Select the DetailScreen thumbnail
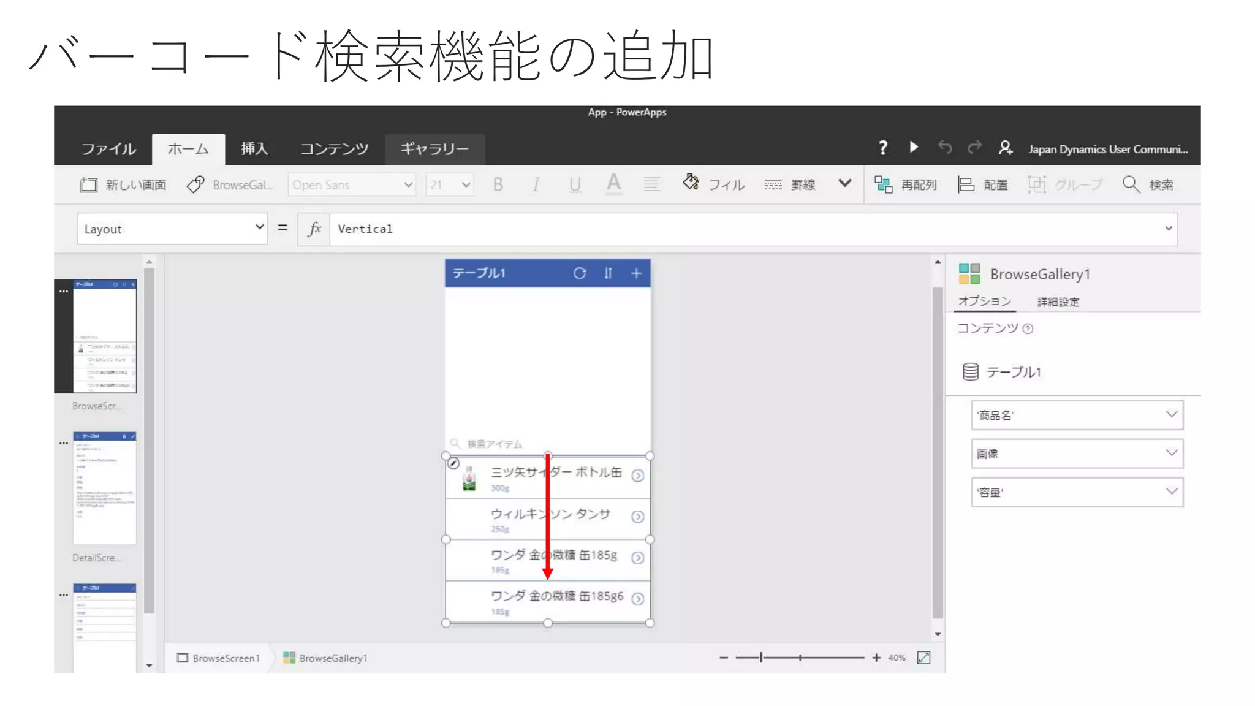The image size is (1255, 706). pos(104,488)
